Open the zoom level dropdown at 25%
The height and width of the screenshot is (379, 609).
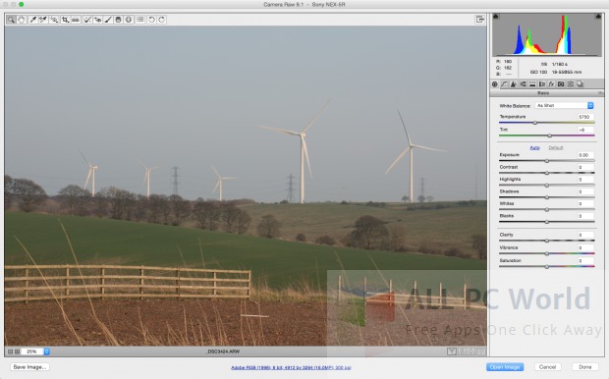point(46,352)
